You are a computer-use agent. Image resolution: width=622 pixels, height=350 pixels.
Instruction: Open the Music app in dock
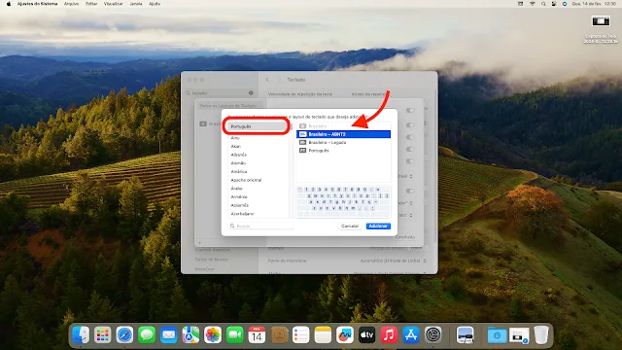389,334
